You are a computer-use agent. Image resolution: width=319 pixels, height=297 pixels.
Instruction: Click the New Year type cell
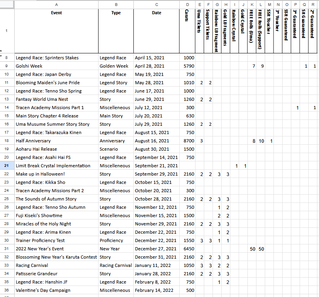tap(116, 249)
